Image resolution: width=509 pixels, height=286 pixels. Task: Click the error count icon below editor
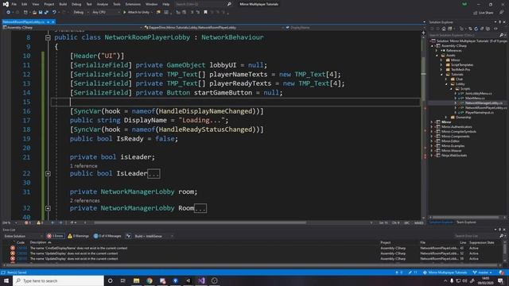point(26,222)
